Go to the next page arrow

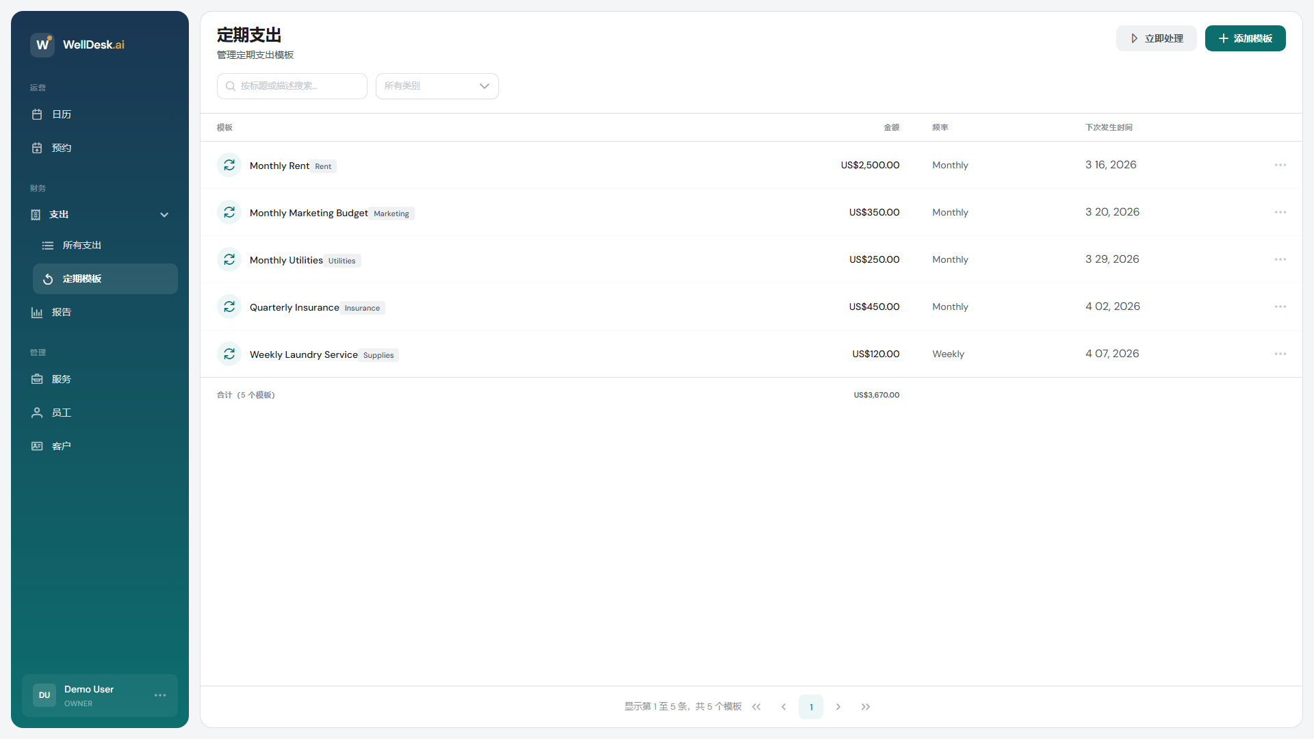[x=838, y=707]
